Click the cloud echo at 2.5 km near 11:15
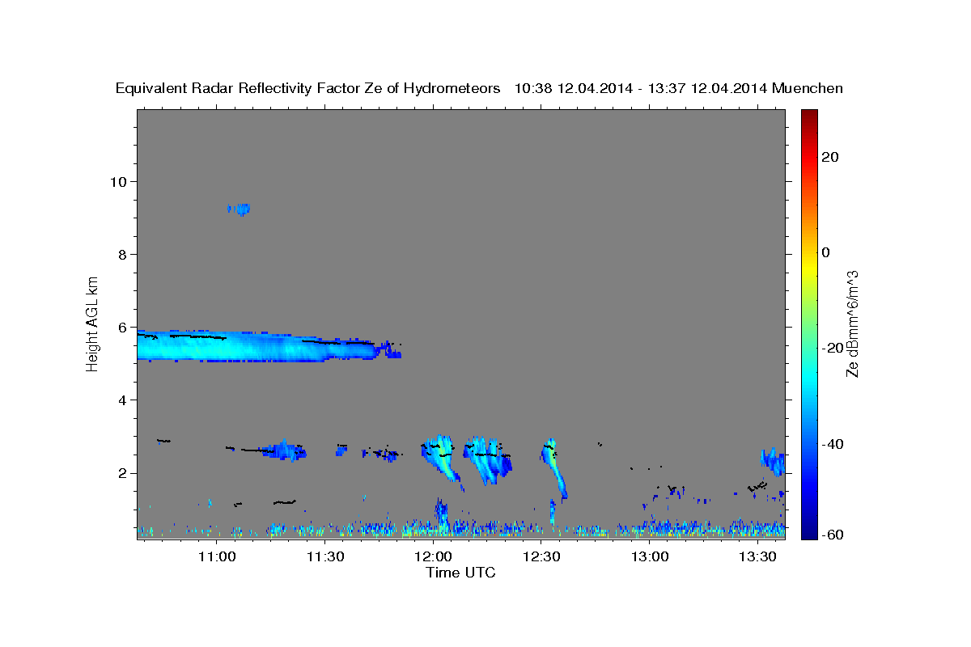The image size is (971, 647). 285,450
